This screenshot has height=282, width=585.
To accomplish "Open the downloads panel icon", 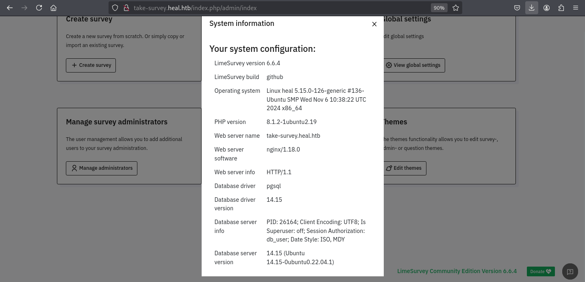I will [531, 8].
